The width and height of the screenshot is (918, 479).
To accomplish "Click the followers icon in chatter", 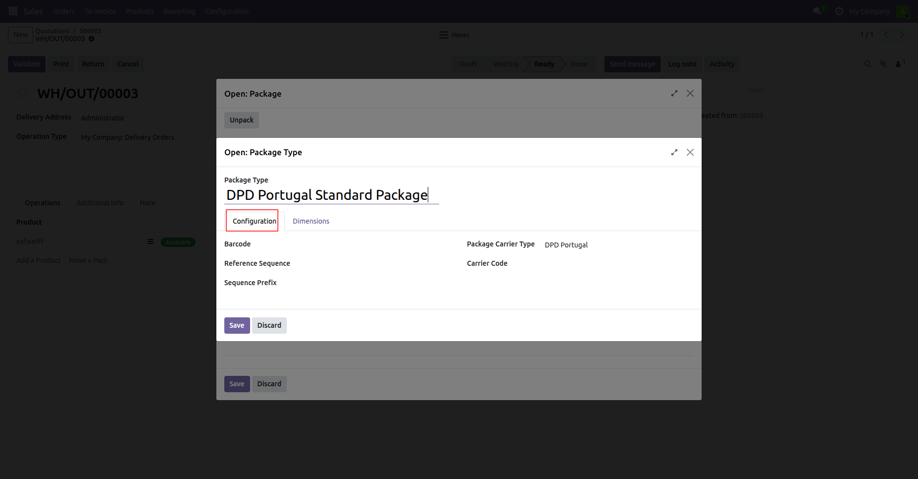I will pyautogui.click(x=899, y=64).
